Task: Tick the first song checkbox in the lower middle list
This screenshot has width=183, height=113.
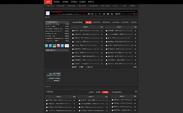Action: pyautogui.click(x=80, y=100)
